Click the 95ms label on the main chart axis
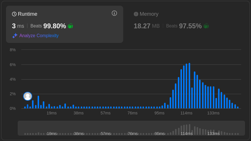Screen dimensions: 251x141 [159, 113]
